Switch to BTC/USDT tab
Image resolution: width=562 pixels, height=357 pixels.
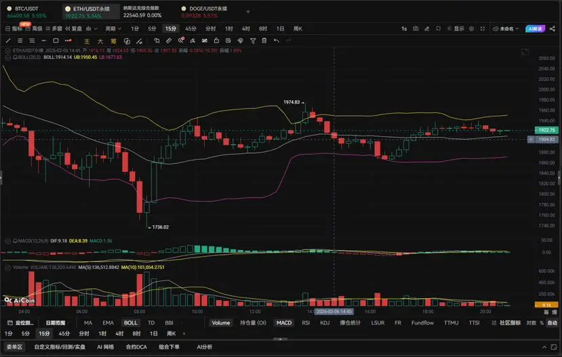27,12
